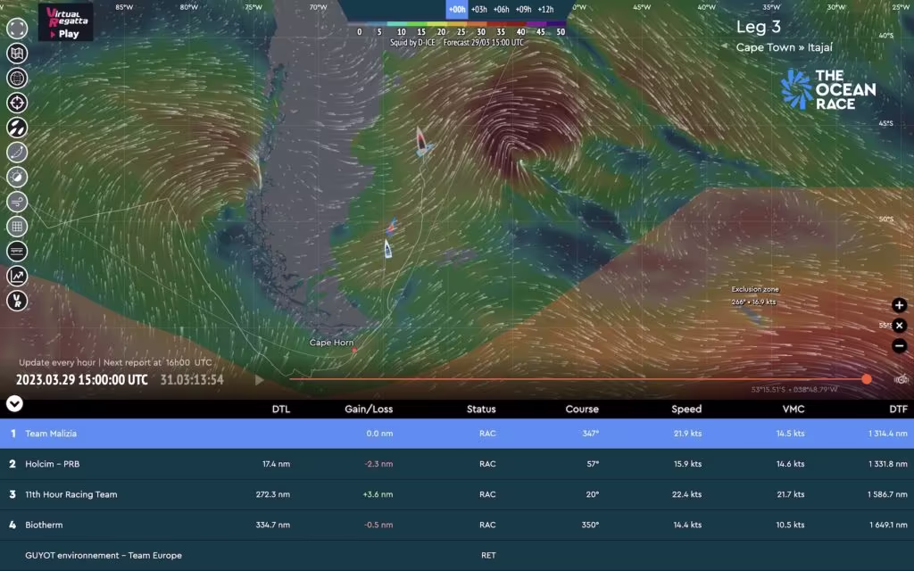Click the 31.03:13:54 elapsed time
914x571 pixels.
(192, 380)
